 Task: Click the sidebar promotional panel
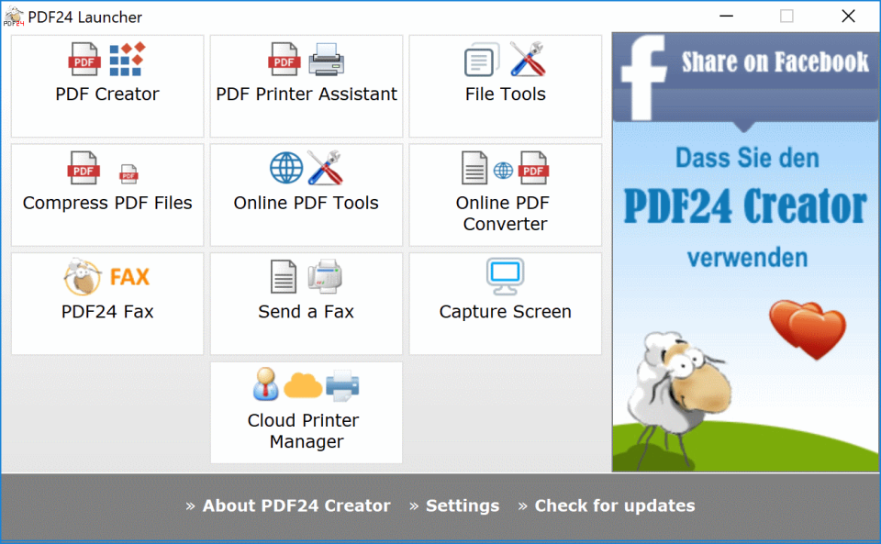[745, 275]
